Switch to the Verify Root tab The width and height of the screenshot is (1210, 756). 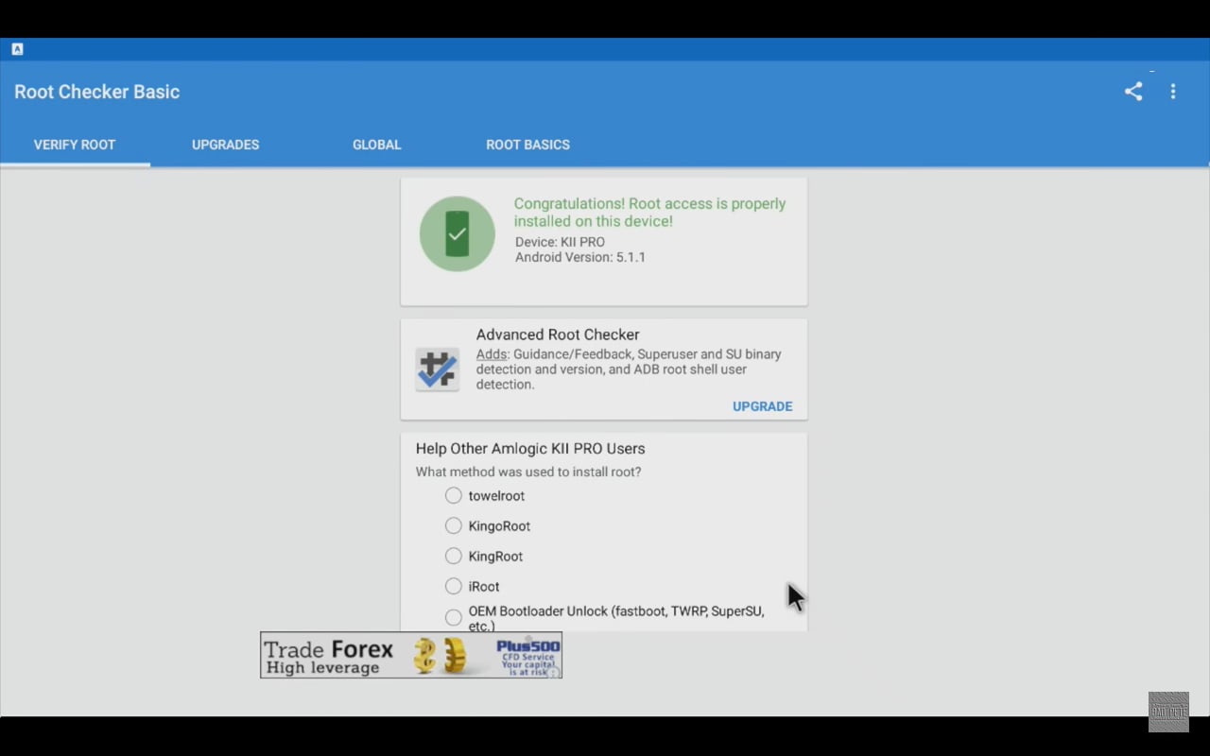(x=75, y=145)
